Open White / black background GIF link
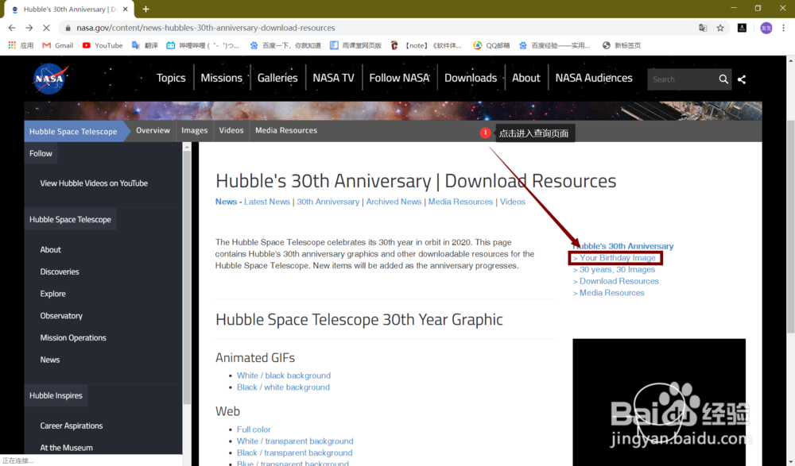This screenshot has height=466, width=795. [x=284, y=375]
